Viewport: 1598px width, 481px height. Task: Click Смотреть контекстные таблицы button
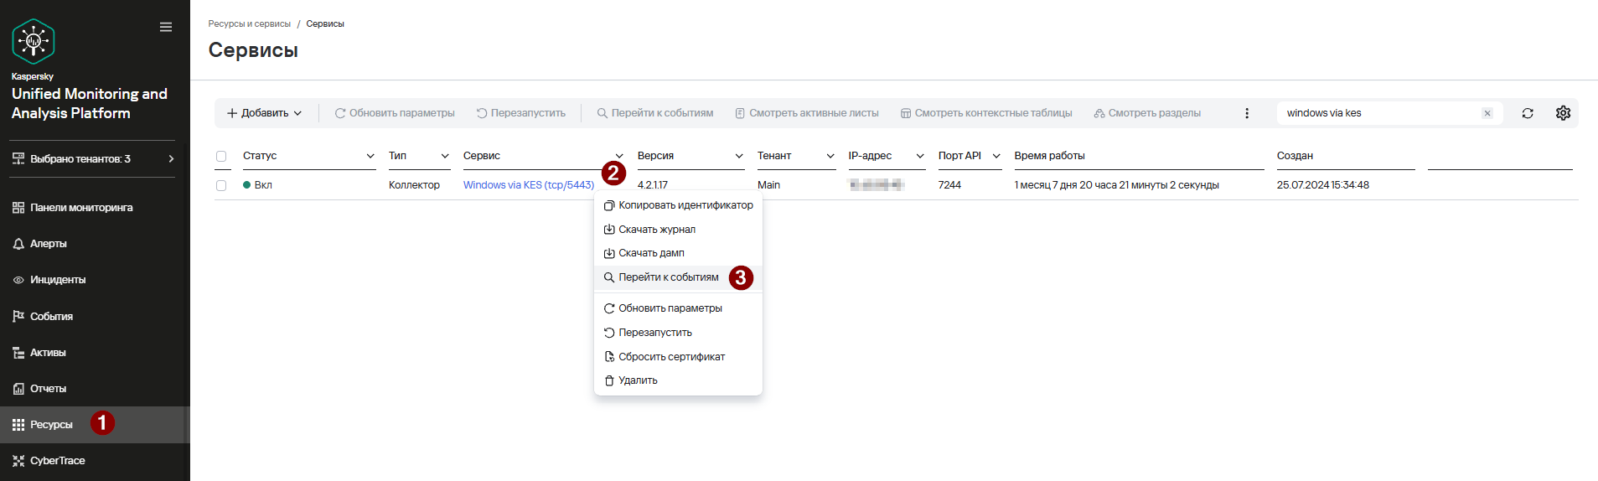986,112
